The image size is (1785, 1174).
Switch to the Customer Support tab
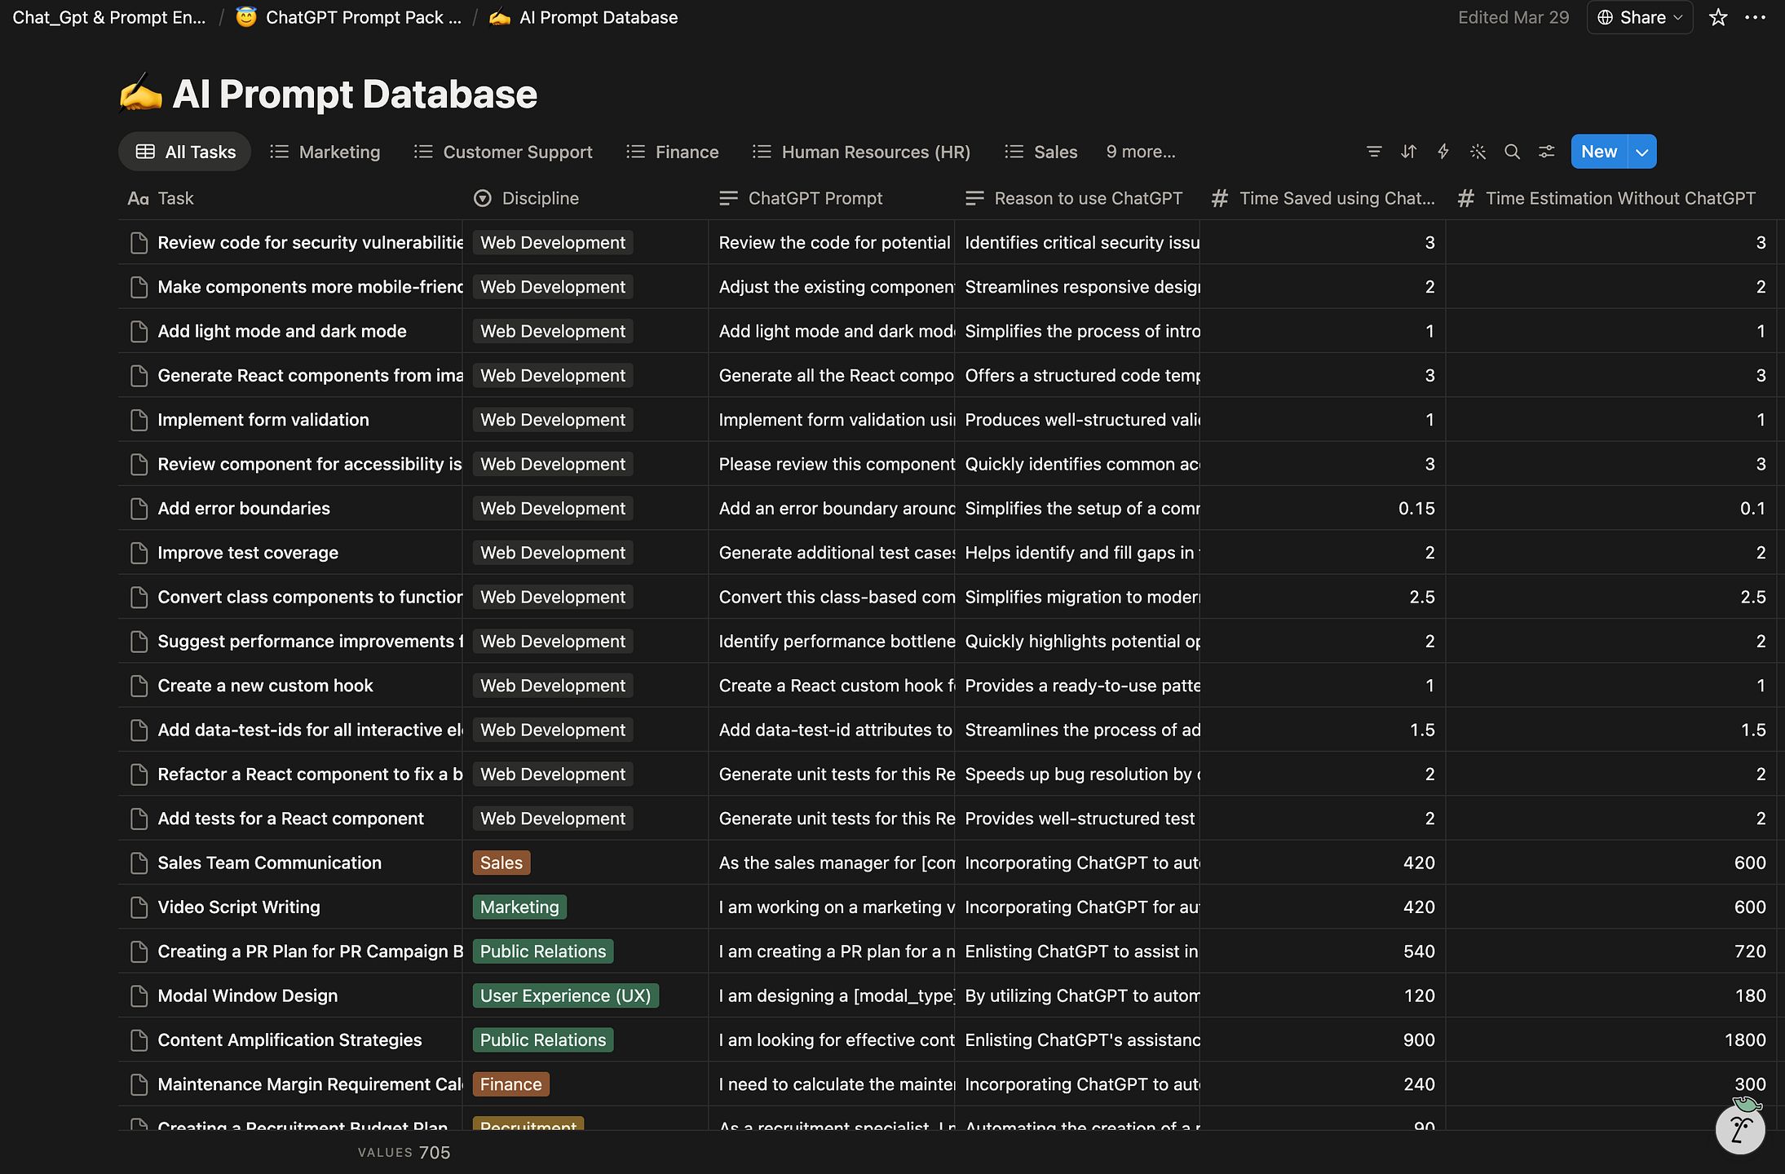(x=503, y=152)
